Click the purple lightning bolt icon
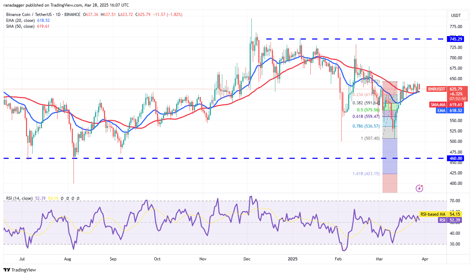The image size is (473, 276). [x=419, y=188]
